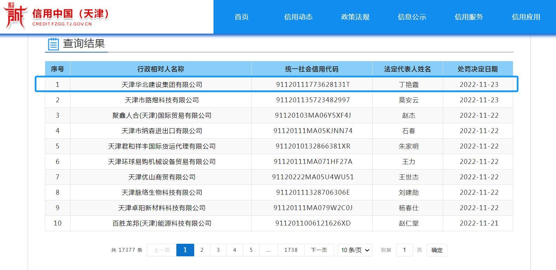Click the 统一社会信用代码 column header
Screen dimensions: 556x270
[x=312, y=69]
